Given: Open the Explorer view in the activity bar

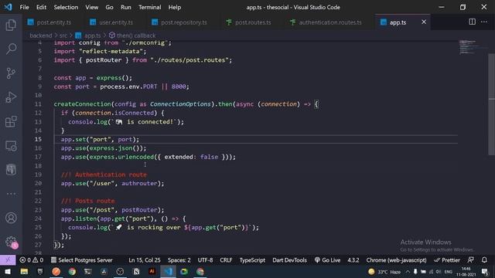Looking at the screenshot, I should tap(11, 25).
